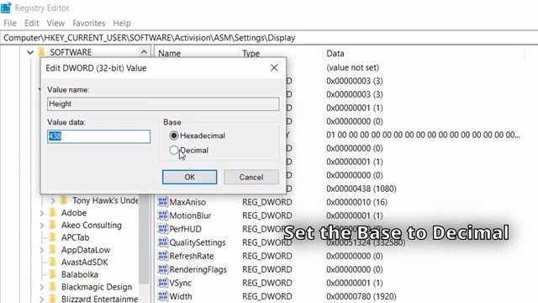Click the (value not set) data cell
Viewport: 538px width, 303px height.
click(x=353, y=67)
